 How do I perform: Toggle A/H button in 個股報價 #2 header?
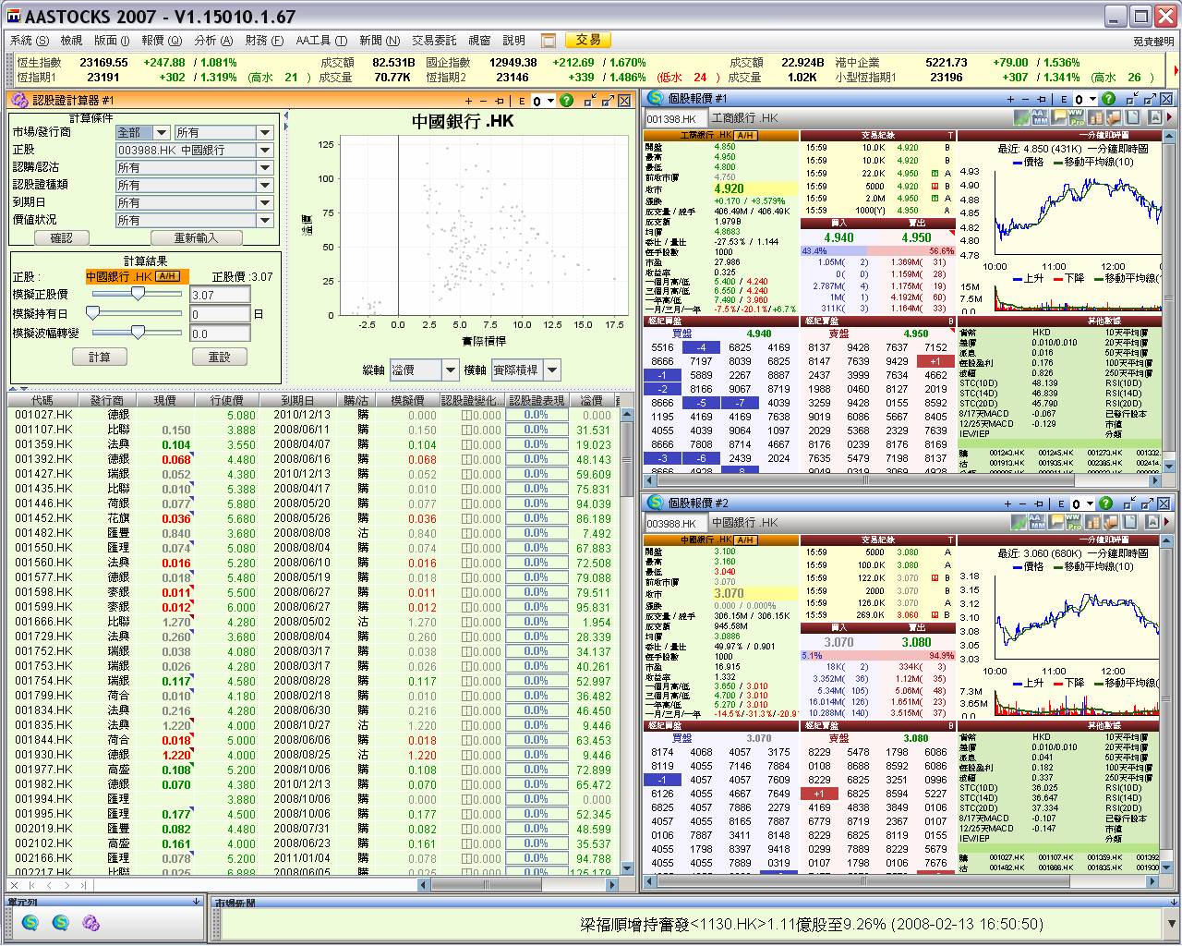coord(745,540)
